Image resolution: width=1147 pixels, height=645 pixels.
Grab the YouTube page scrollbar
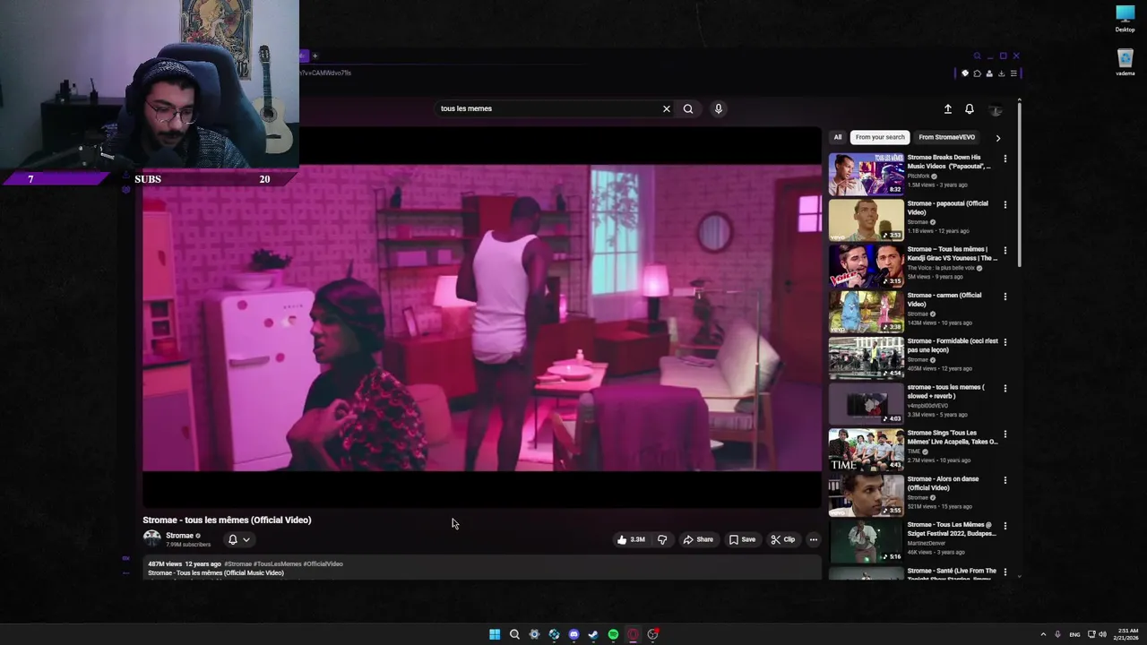pyautogui.click(x=1019, y=185)
